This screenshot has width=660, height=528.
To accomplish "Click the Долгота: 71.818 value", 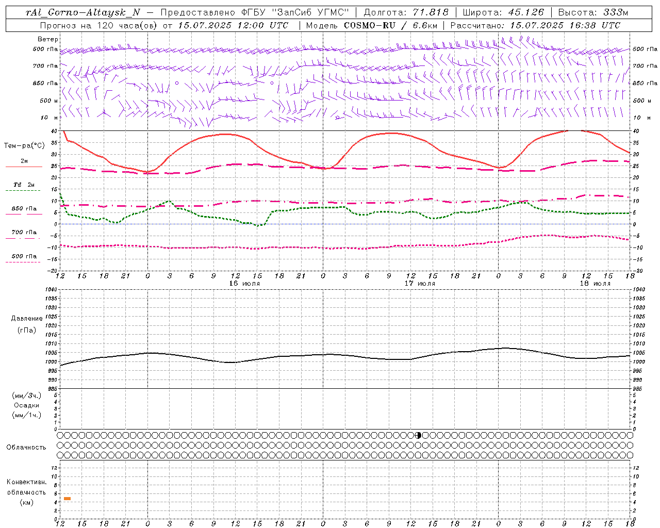I will [406, 12].
